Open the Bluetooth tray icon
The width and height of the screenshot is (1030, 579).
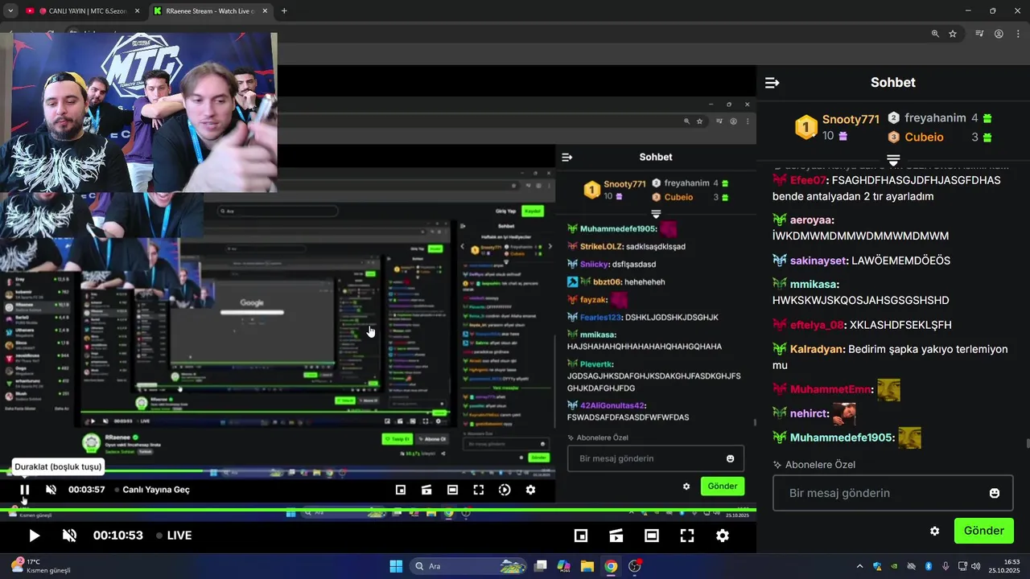(928, 566)
